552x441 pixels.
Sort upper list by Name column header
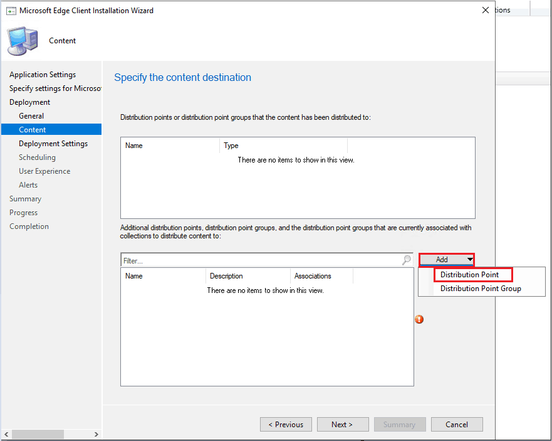coord(170,146)
